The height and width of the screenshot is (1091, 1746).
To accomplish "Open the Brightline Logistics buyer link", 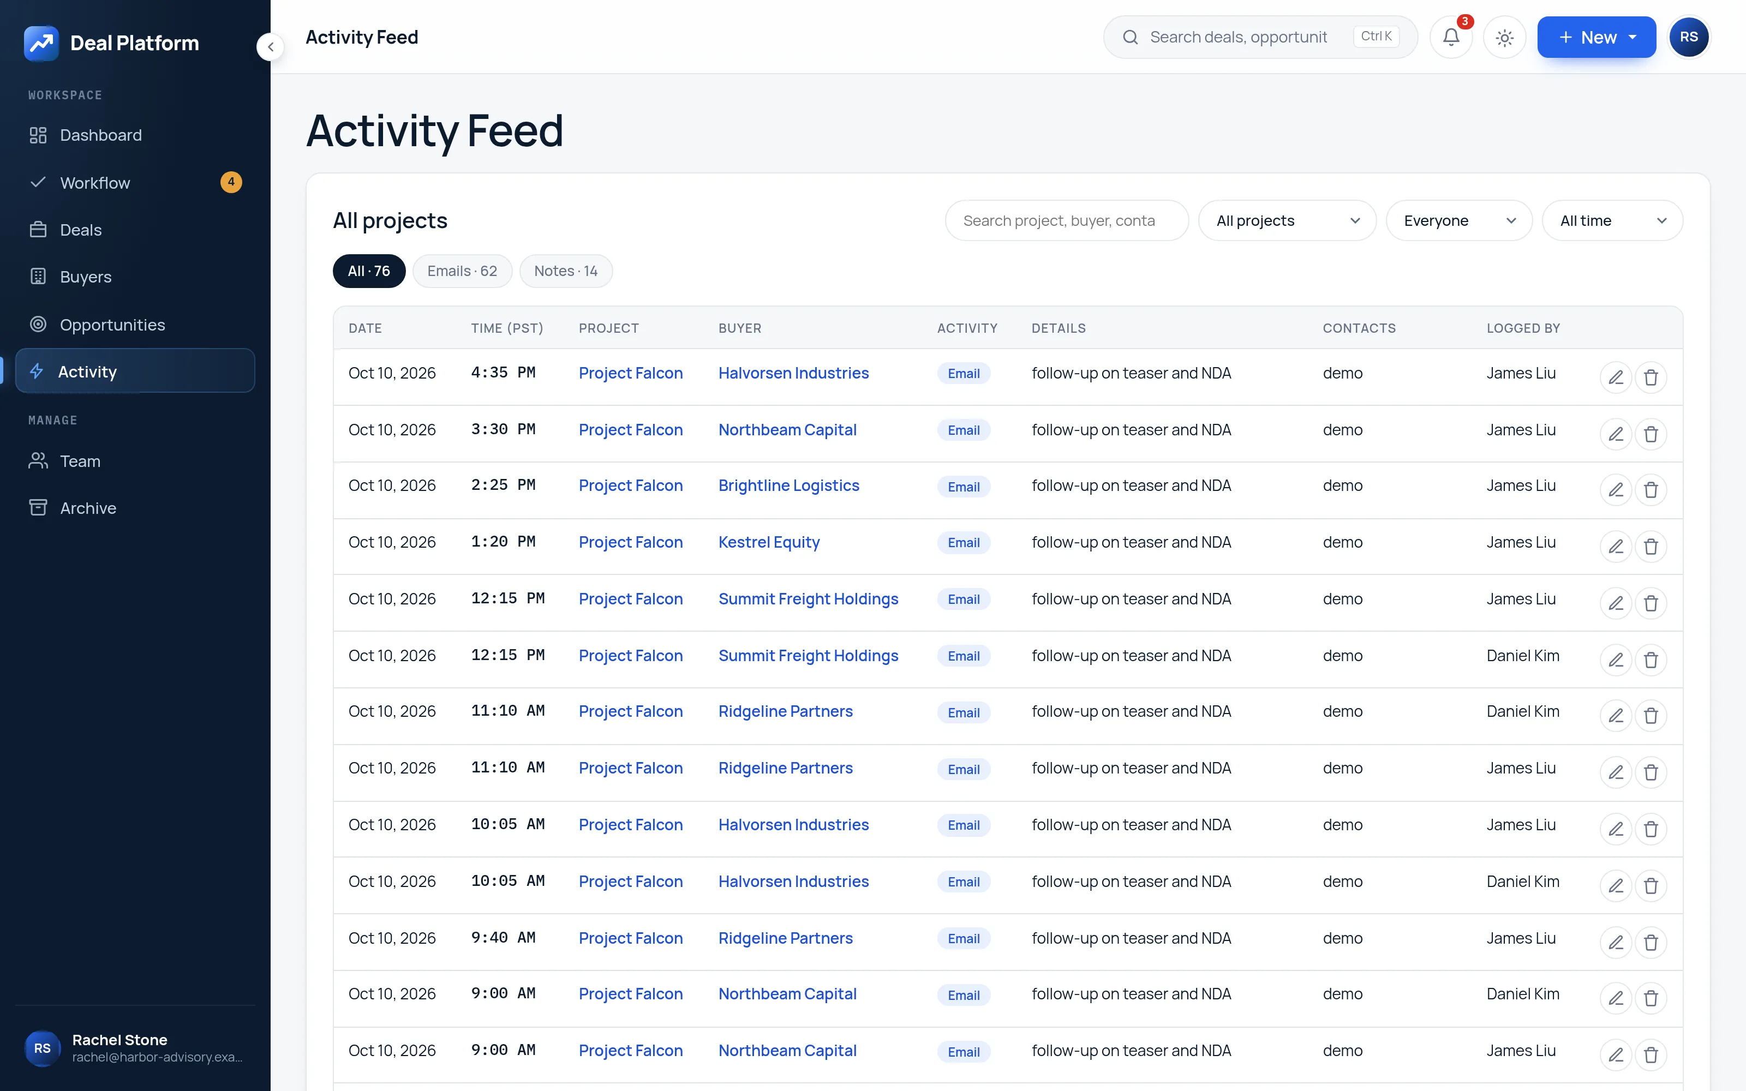I will 788,485.
